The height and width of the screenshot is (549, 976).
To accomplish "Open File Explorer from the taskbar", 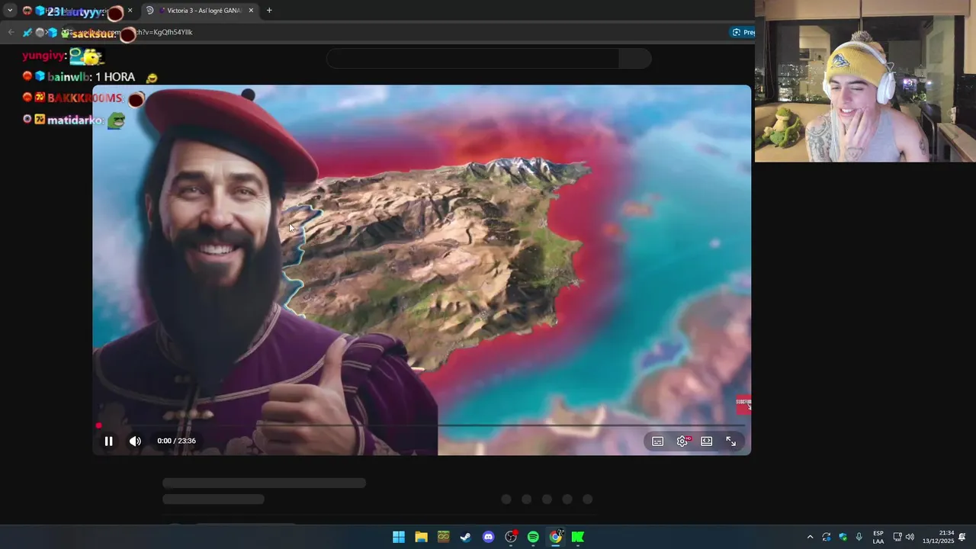I will coord(421,537).
